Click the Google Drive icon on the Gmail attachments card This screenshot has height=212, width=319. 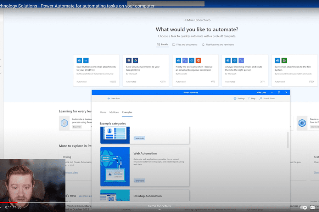(135, 60)
